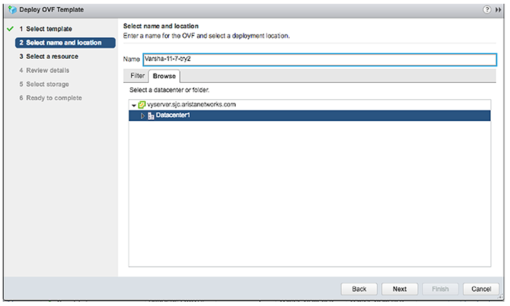Screen dimensions: 510x306
Task: Click the help question mark icon
Action: 487,10
